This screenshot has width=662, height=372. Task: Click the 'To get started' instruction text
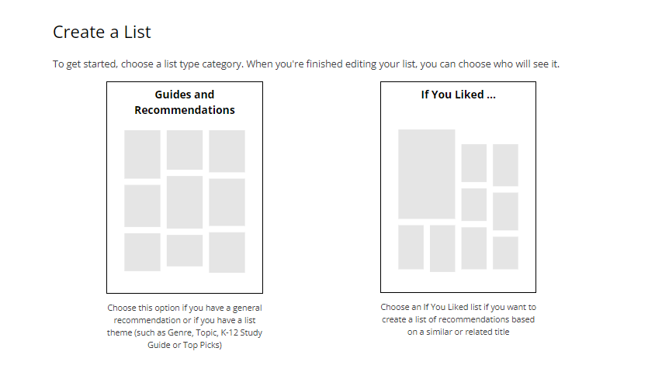[x=306, y=64]
